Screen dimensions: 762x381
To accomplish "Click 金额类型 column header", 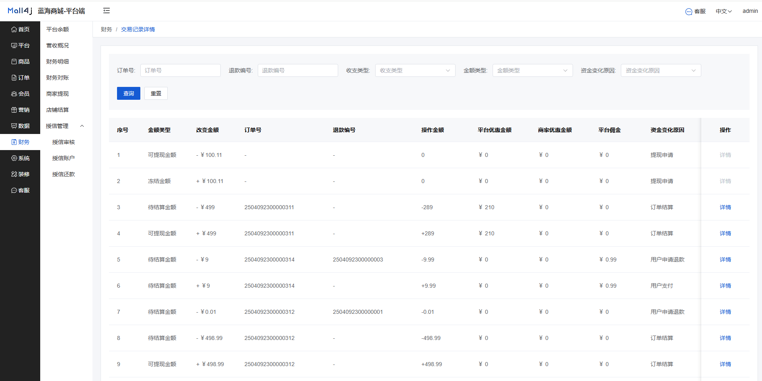I will [159, 130].
